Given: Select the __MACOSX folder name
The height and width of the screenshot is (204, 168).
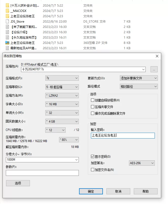Looking at the screenshot, I should click(18, 11).
